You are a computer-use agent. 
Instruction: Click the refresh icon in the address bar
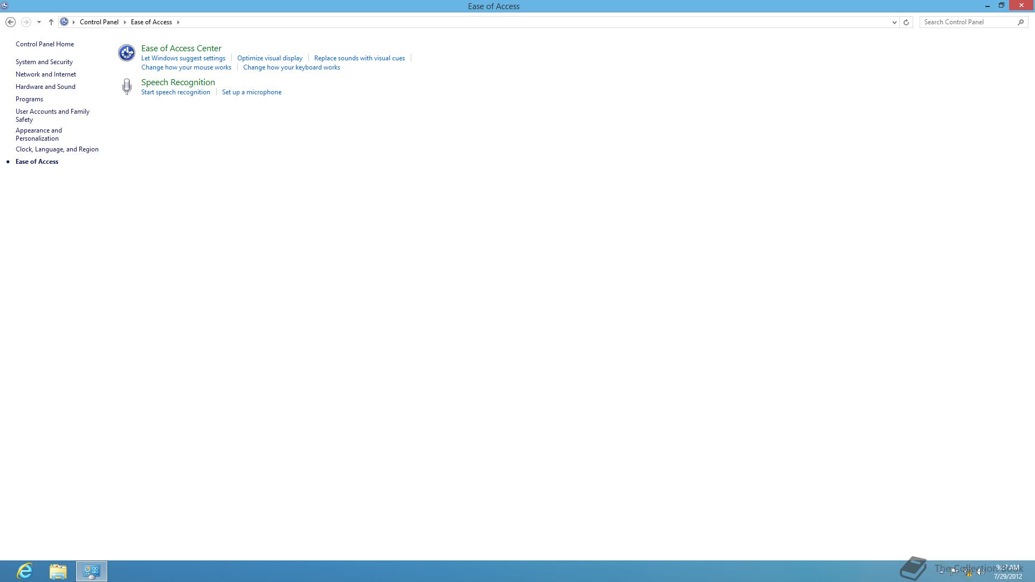point(906,22)
